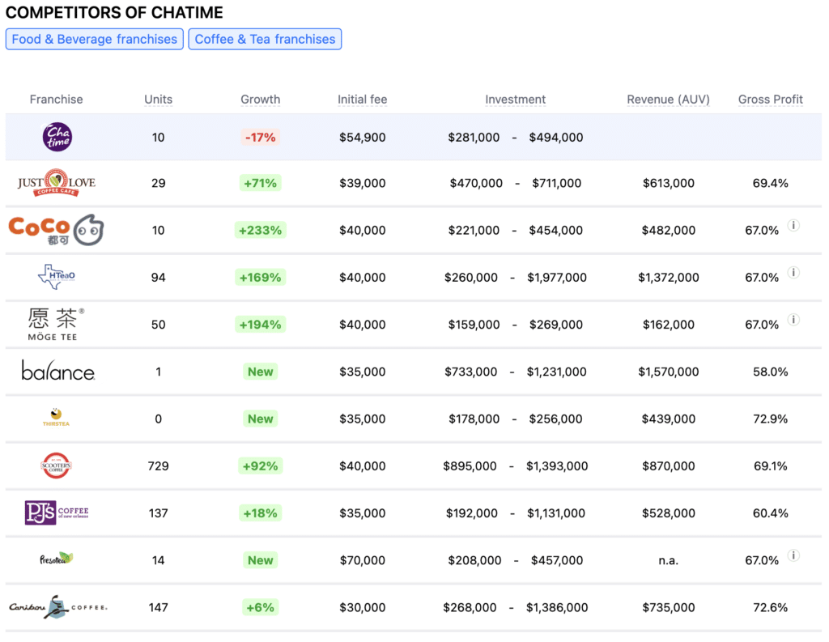The image size is (829, 642).
Task: Click the Gross Profit column header
Action: [771, 100]
